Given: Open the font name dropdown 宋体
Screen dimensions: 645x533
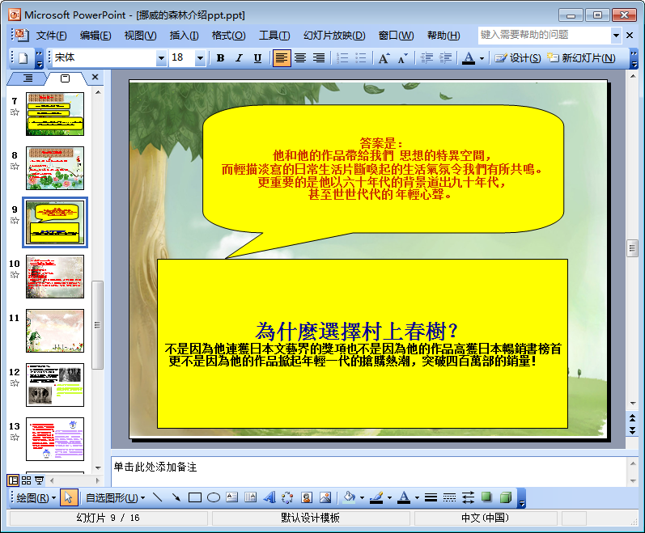Looking at the screenshot, I should point(161,58).
